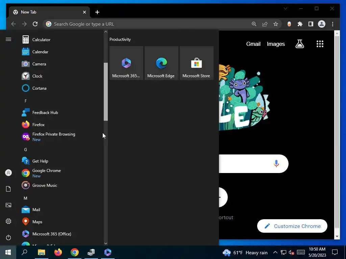Start voice search with microphone icon
The width and height of the screenshot is (346, 259).
[276, 164]
